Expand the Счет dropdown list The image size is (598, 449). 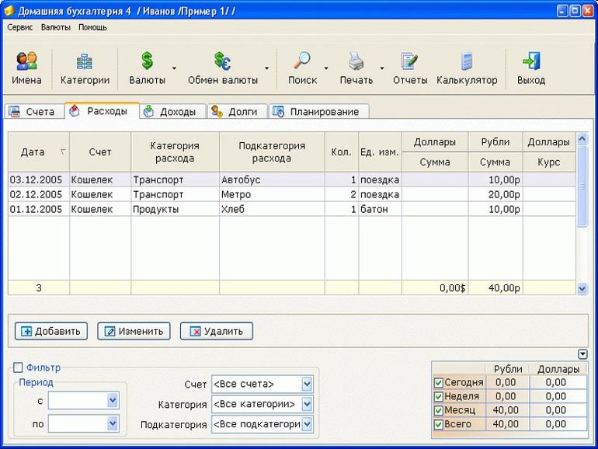click(x=307, y=384)
